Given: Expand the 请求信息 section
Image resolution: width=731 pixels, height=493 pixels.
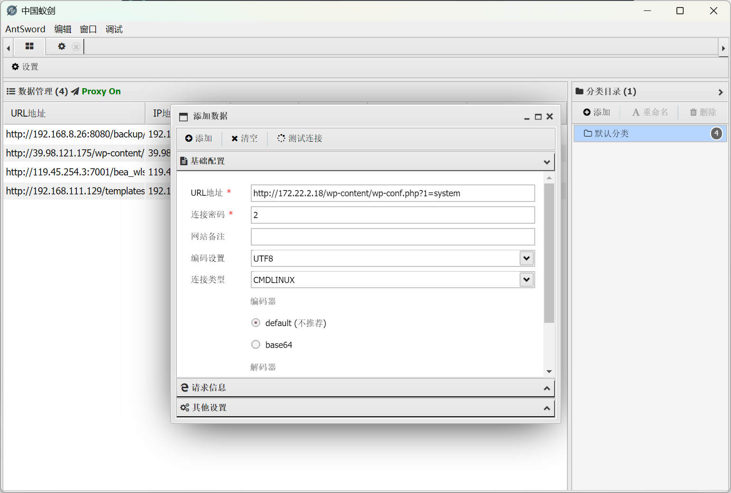Looking at the screenshot, I should [365, 388].
